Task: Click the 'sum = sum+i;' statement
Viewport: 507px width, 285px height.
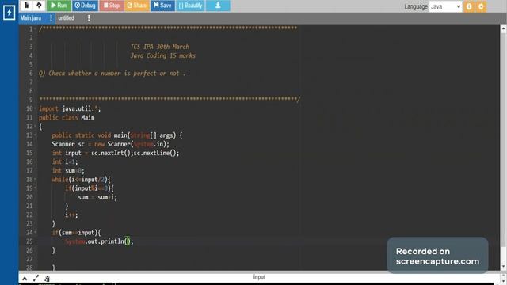Action: pos(97,197)
